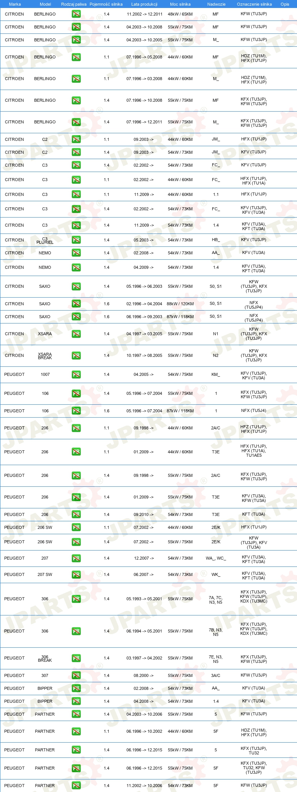The image size is (297, 792).
Task: Click the 307 model cell
Action: tap(45, 675)
